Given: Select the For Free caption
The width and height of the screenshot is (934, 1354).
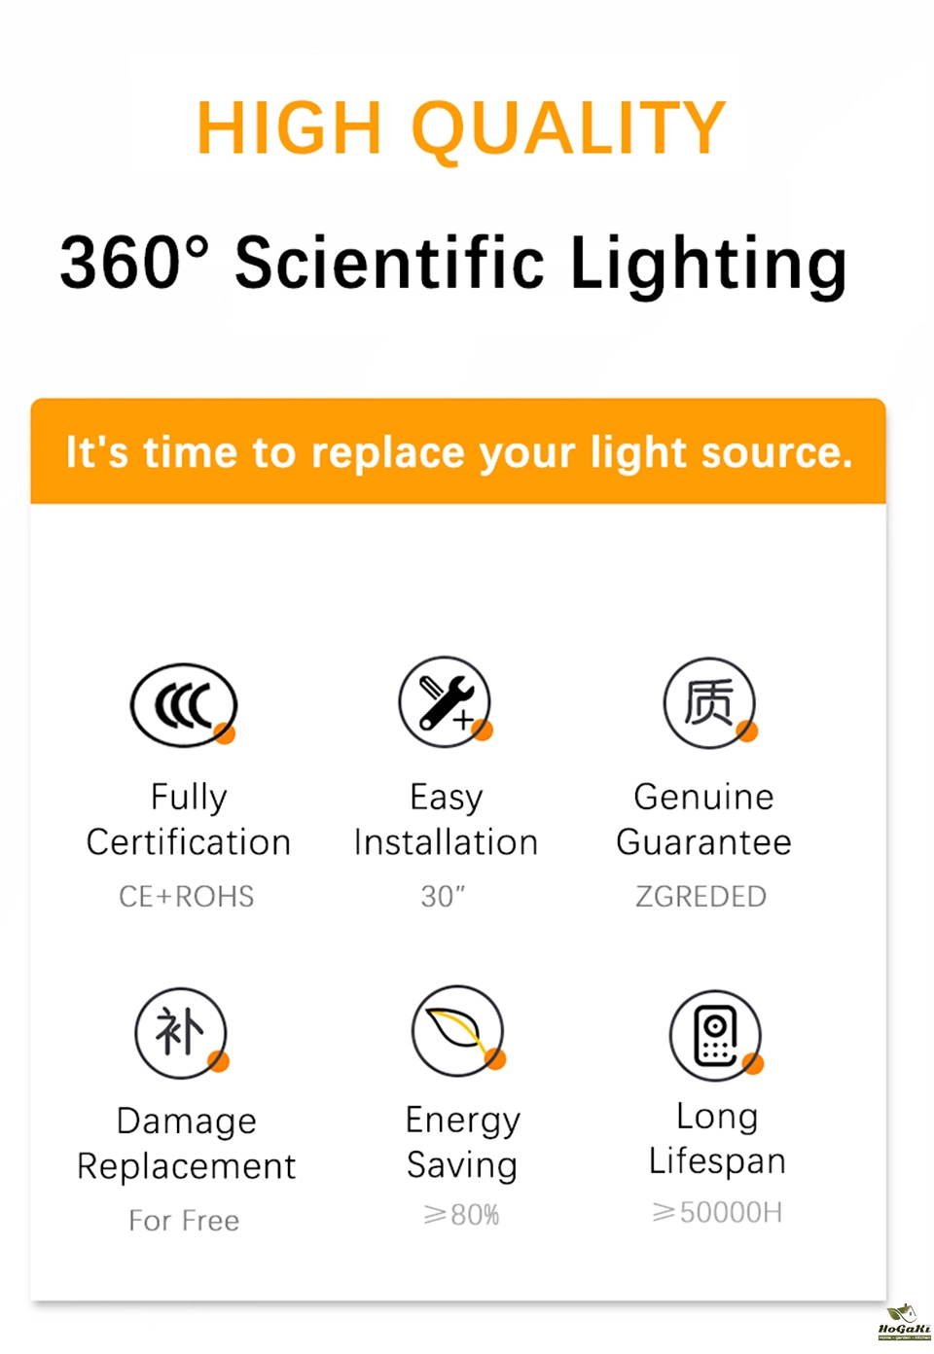Looking at the screenshot, I should coord(184,1220).
